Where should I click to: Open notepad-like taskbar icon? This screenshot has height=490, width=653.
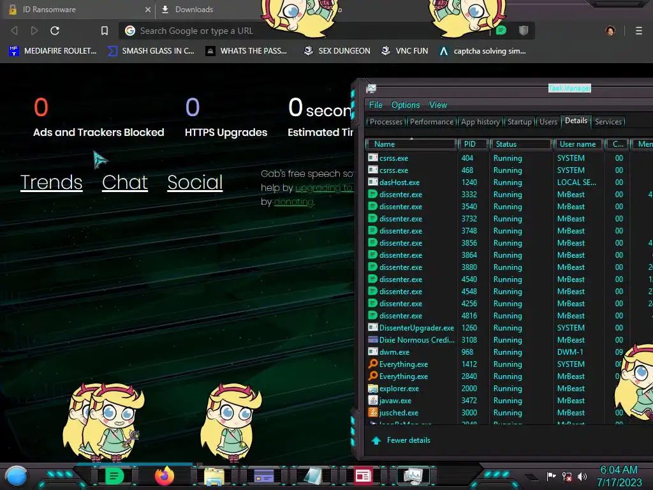(x=313, y=476)
